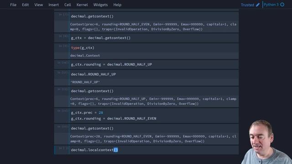The width and height of the screenshot is (292, 164).
Task: Open the Widgets menu
Action: pyautogui.click(x=100, y=5)
